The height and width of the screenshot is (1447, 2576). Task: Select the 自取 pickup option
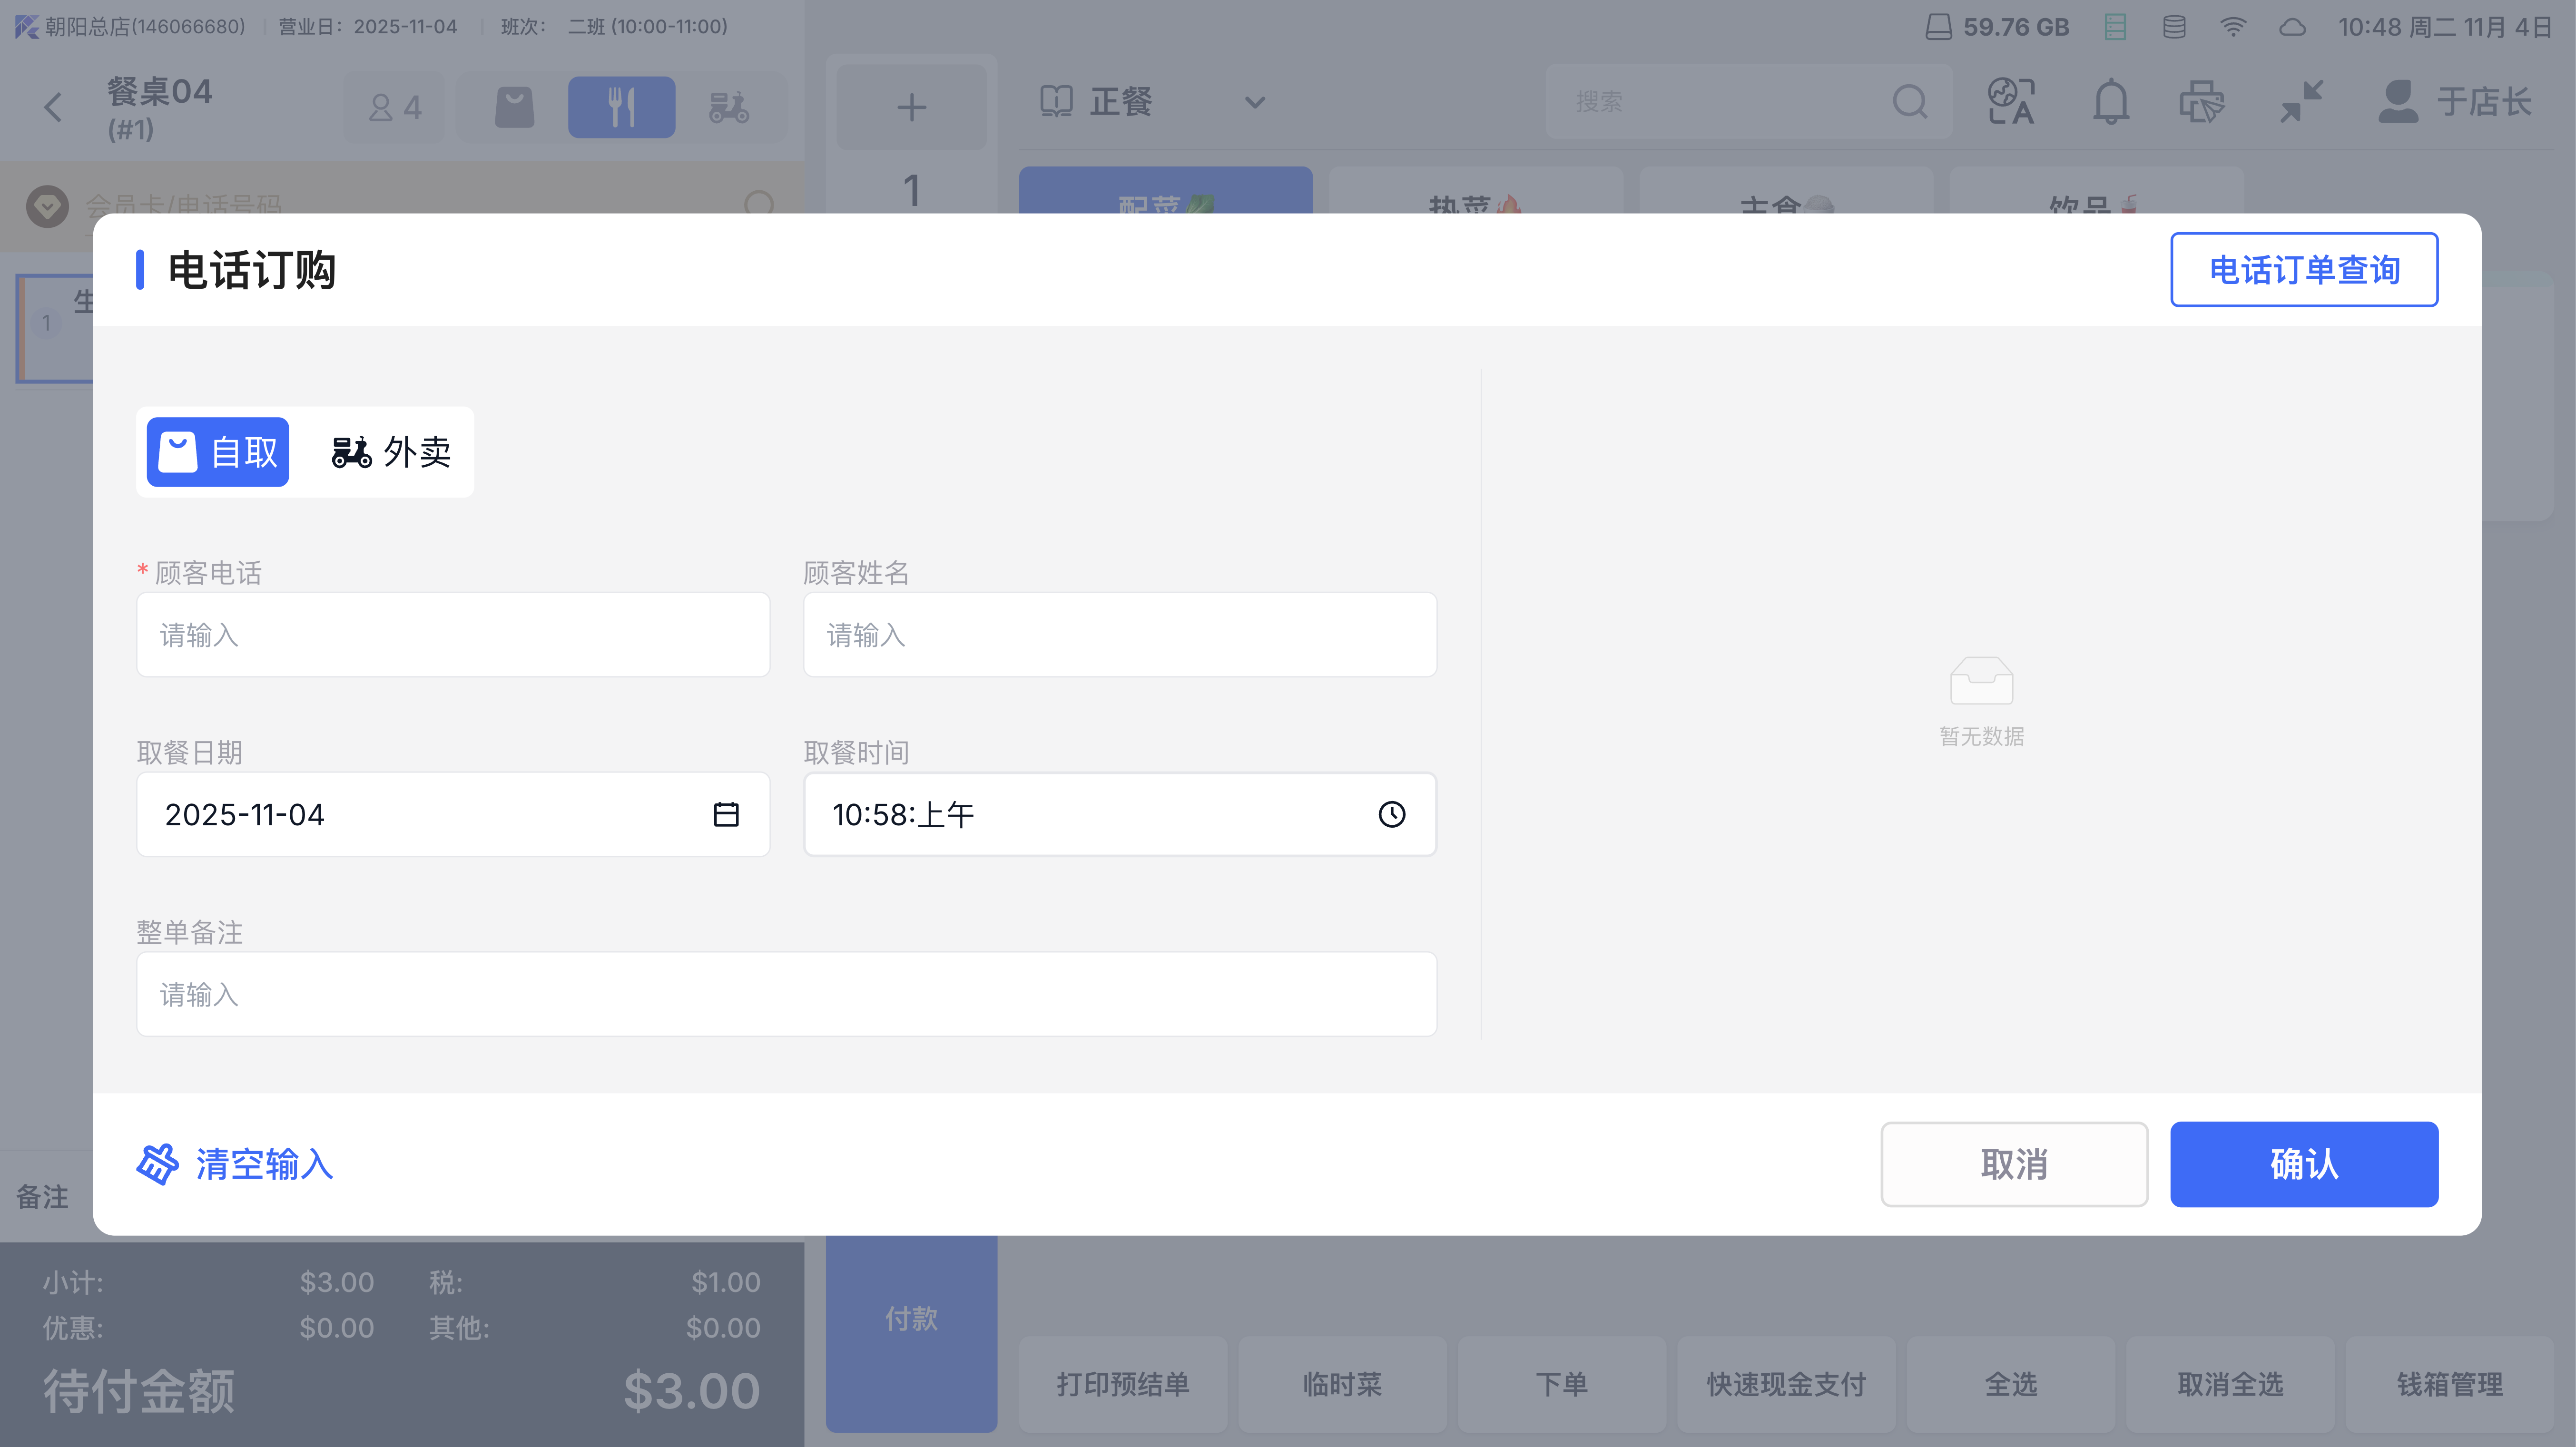[x=218, y=452]
